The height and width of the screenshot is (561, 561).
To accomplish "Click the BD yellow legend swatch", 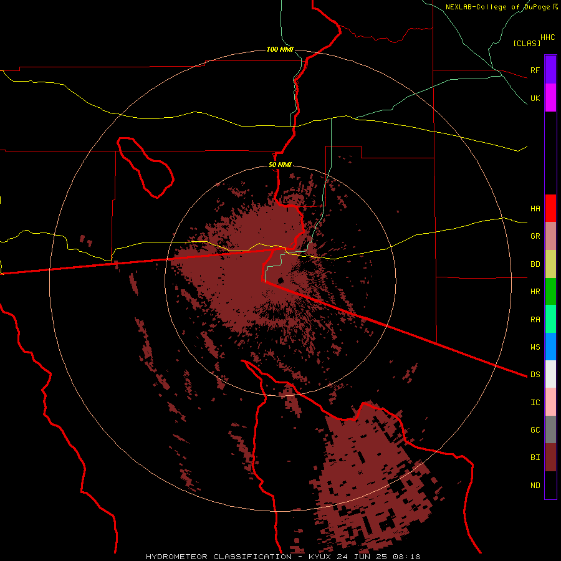I will coord(550,264).
